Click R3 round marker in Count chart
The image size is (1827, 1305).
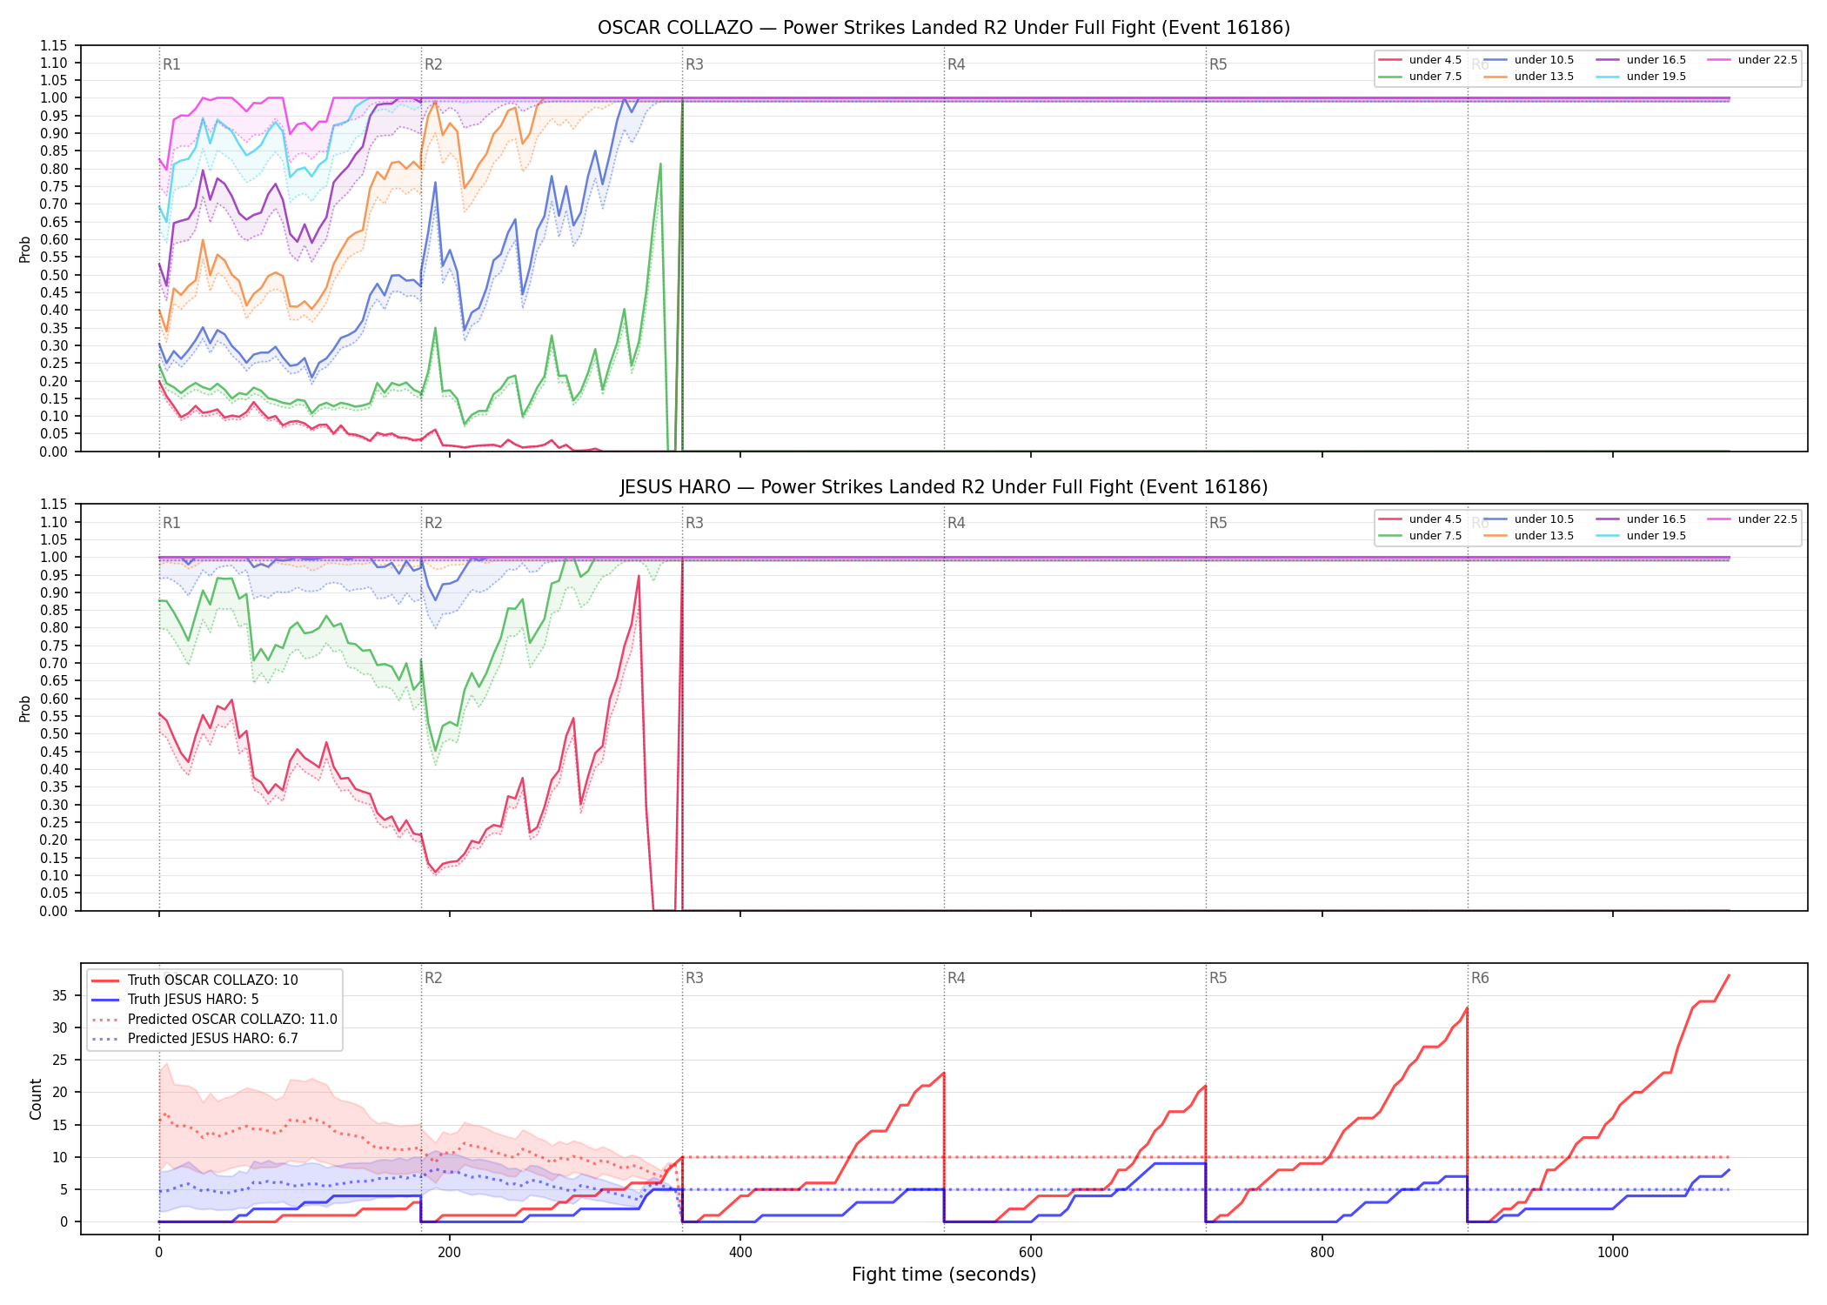[x=694, y=978]
